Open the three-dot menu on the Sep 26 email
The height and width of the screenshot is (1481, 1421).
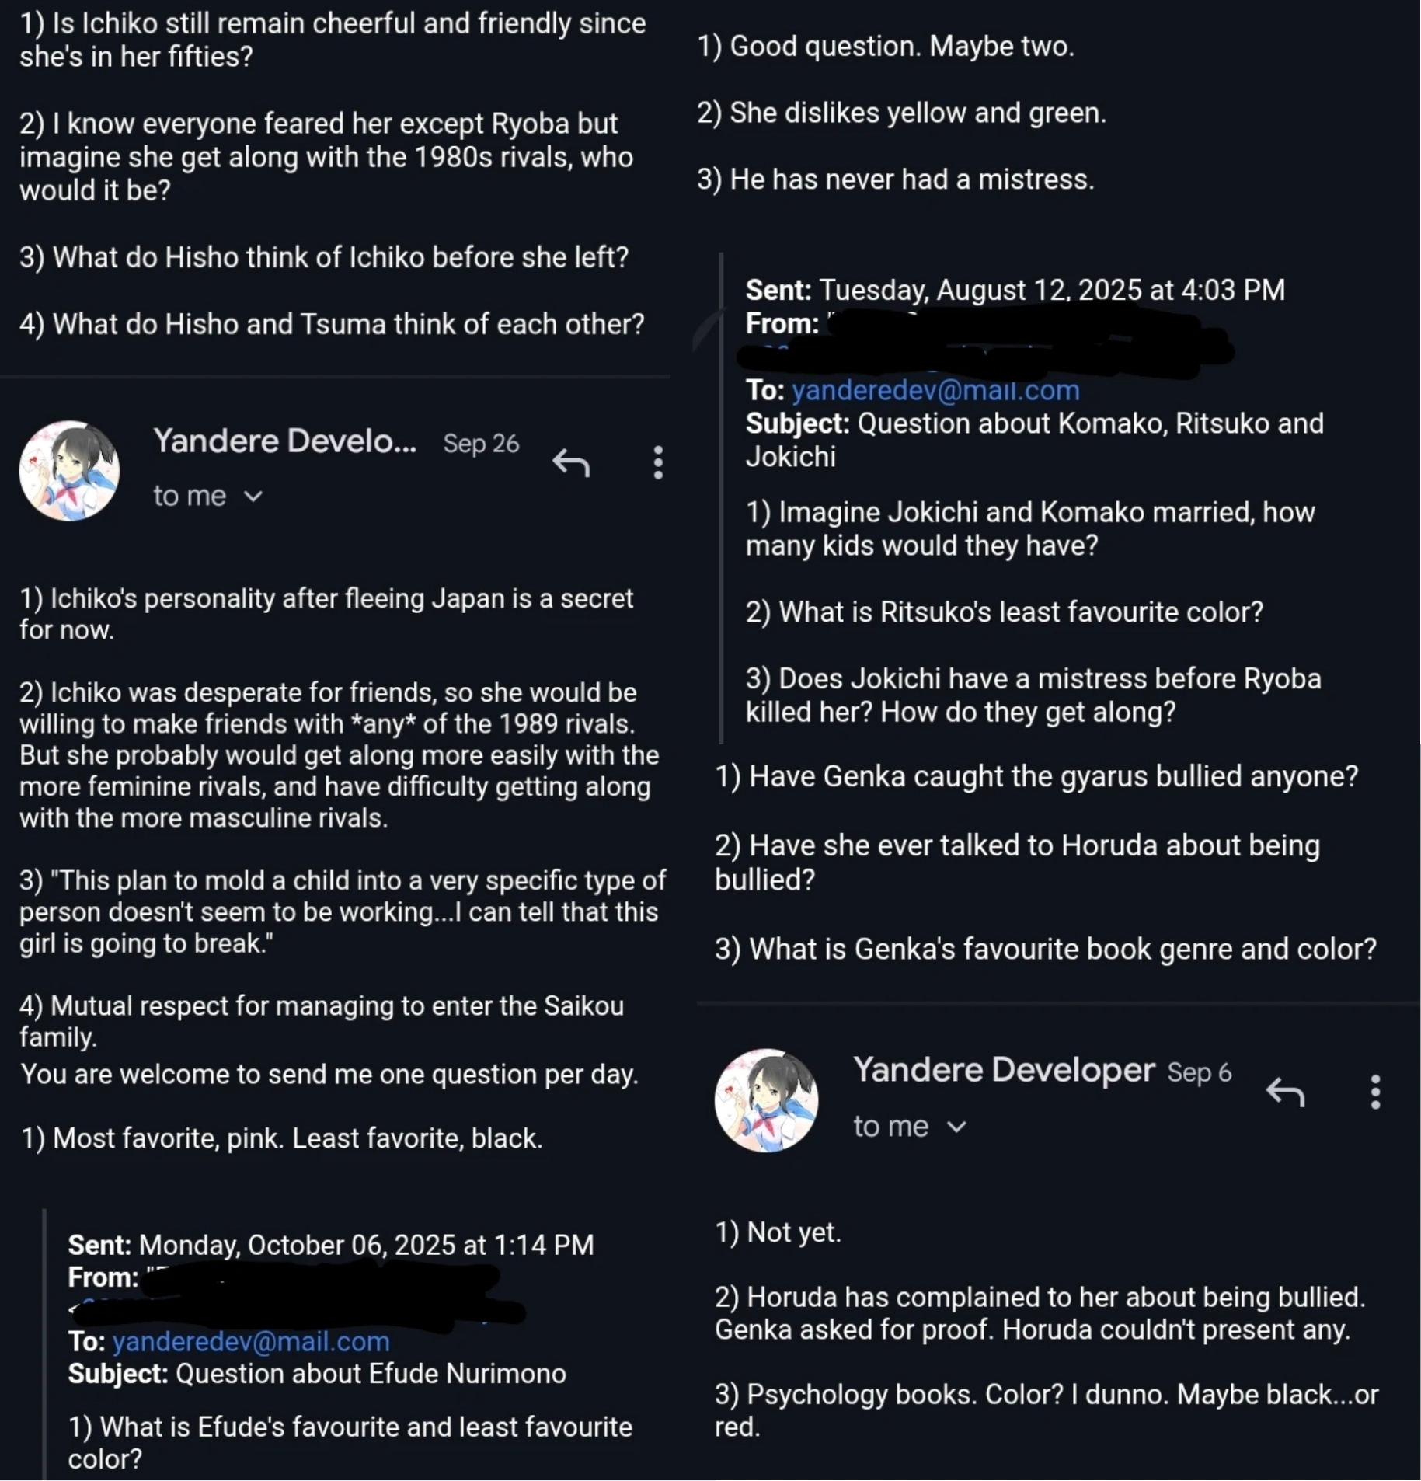pyautogui.click(x=658, y=463)
